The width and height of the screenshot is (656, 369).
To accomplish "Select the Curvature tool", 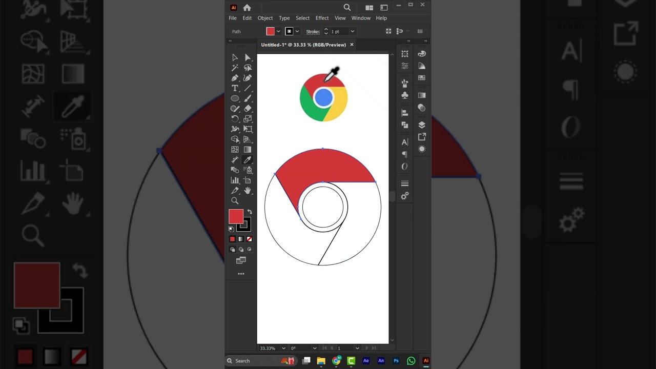I will point(248,78).
